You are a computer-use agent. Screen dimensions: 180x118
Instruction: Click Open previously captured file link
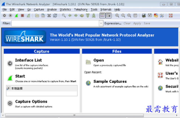(99, 60)
